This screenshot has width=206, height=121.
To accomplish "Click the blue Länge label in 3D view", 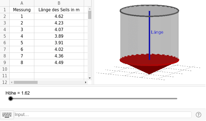I will pyautogui.click(x=157, y=32).
